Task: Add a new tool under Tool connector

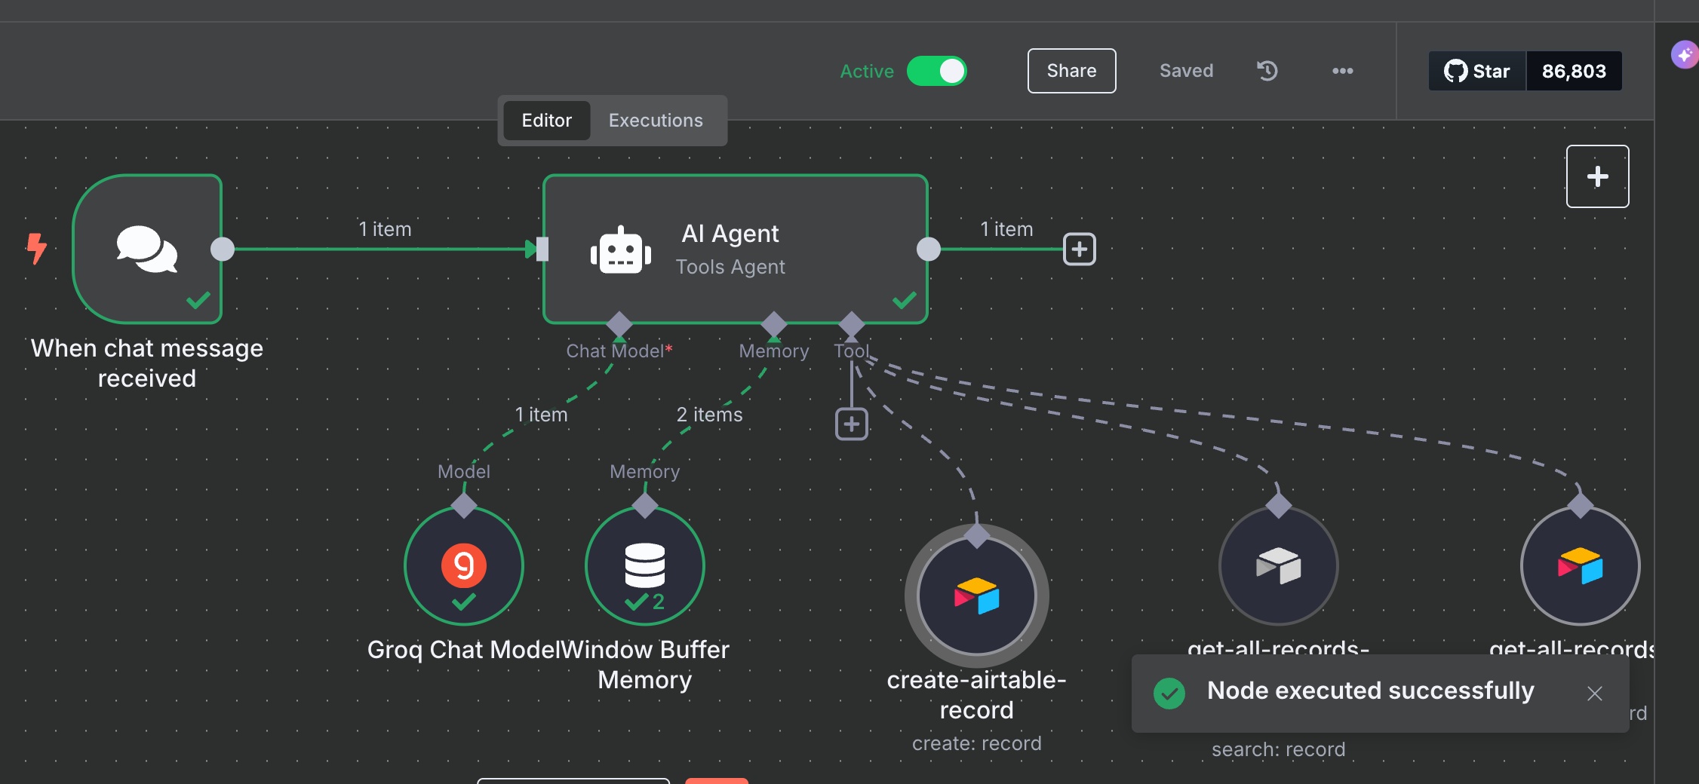Action: 851,424
